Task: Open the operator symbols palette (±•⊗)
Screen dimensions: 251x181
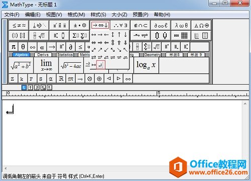Action: 80,26
